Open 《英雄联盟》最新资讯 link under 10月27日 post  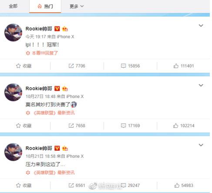pyautogui.click(x=54, y=113)
